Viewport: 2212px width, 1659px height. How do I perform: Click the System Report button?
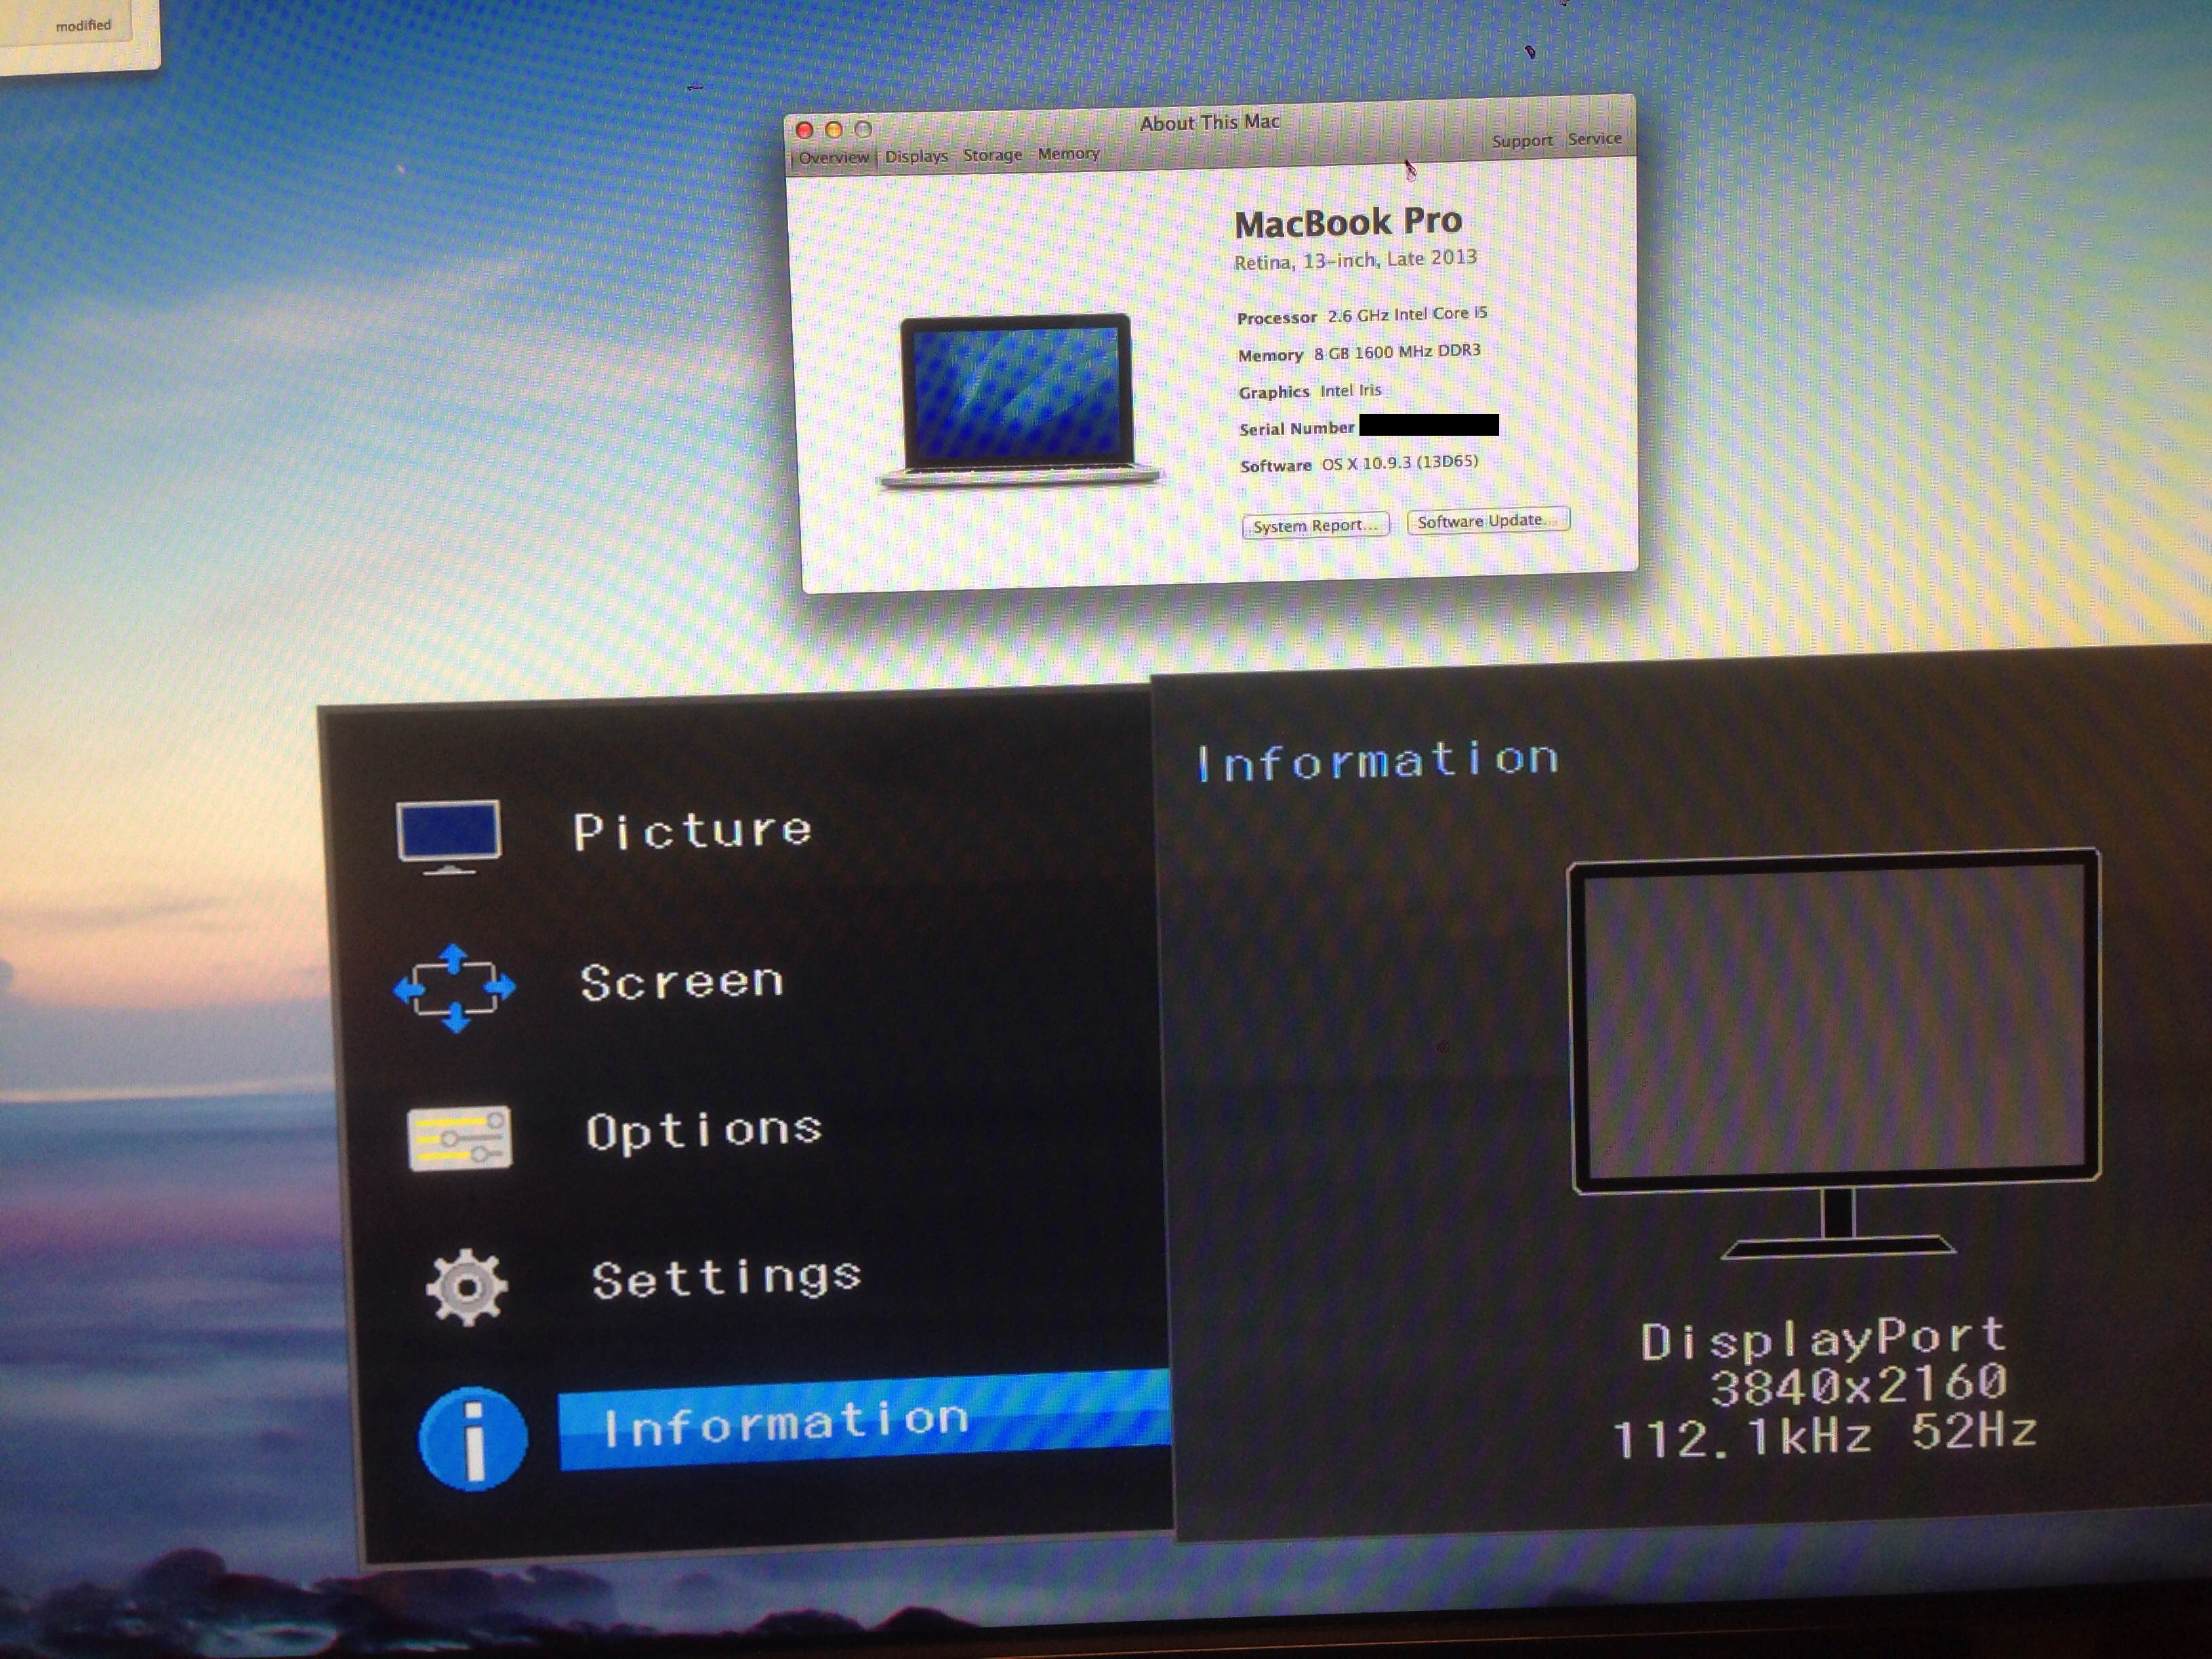(1315, 526)
